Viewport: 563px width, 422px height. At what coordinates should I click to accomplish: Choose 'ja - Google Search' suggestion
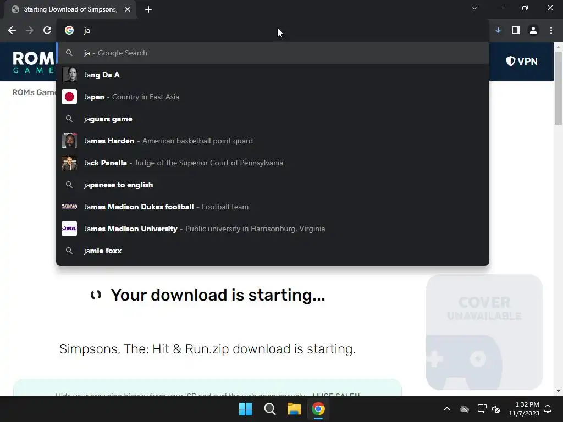(x=273, y=53)
